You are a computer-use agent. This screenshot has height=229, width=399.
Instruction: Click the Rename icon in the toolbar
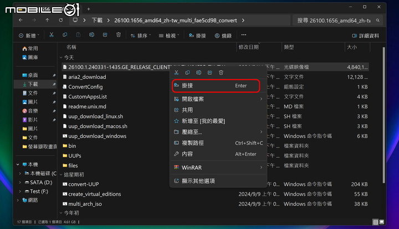point(91,35)
